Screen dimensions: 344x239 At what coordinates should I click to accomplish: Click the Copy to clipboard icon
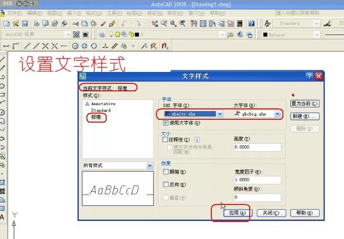click(85, 24)
